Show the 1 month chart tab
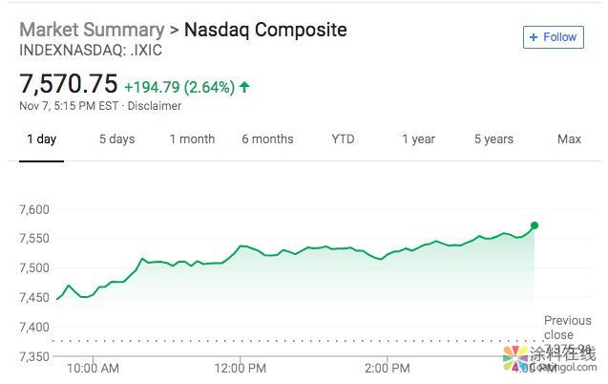Viewport: 608px width, 384px height. click(192, 139)
